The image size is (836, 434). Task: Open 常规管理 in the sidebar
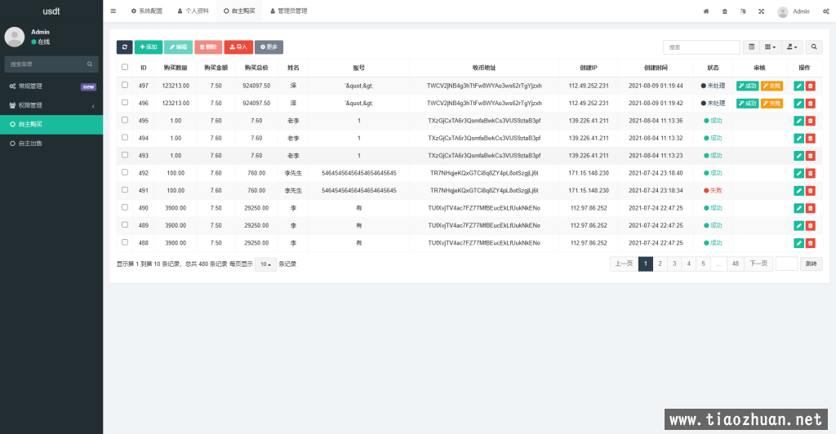tap(51, 86)
